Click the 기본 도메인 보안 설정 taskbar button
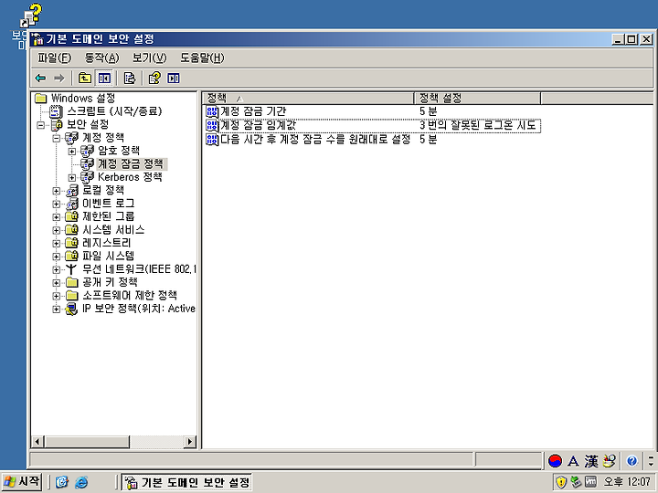658x493 pixels. (x=186, y=483)
